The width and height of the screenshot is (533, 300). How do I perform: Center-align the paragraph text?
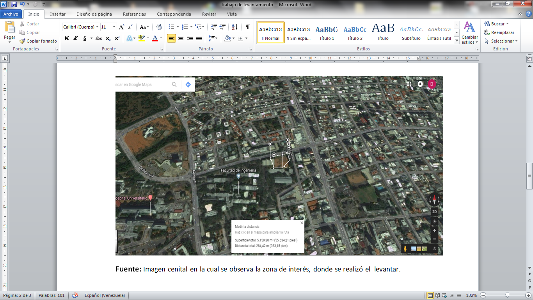click(181, 38)
